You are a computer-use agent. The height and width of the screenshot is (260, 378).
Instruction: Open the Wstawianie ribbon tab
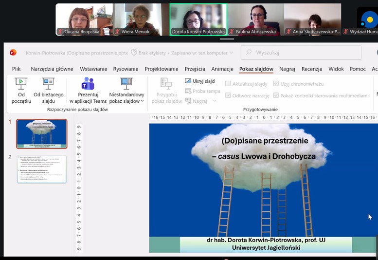(94, 69)
